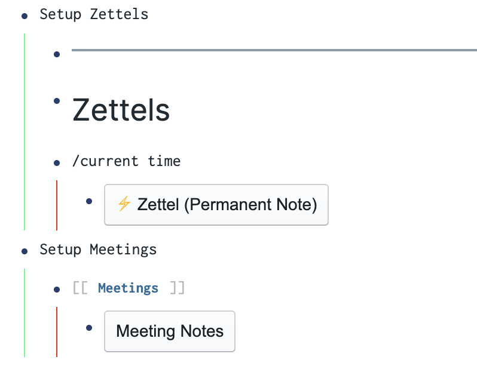Click the bullet beside the Zettels heading
The height and width of the screenshot is (369, 477).
[x=57, y=101]
